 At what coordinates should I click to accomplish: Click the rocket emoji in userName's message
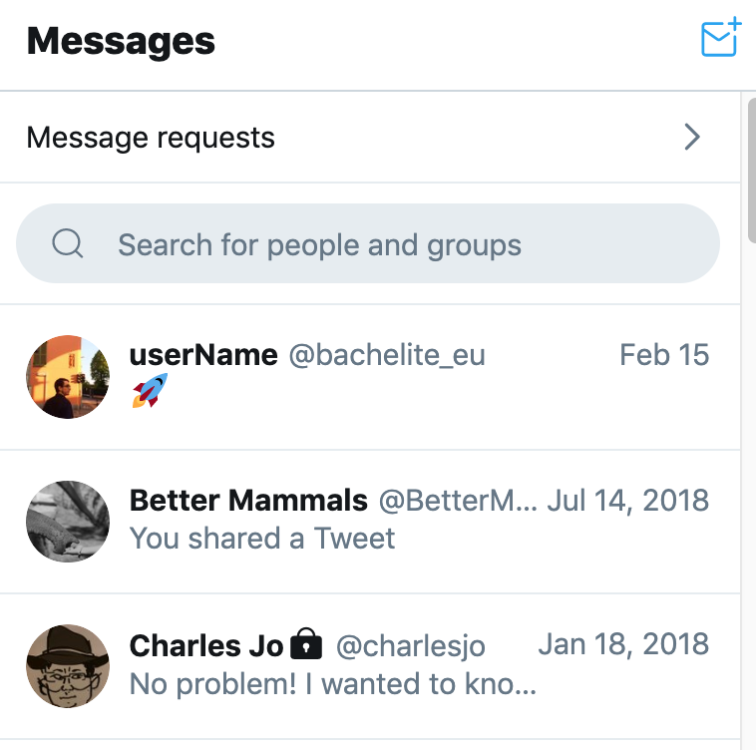tap(150, 390)
